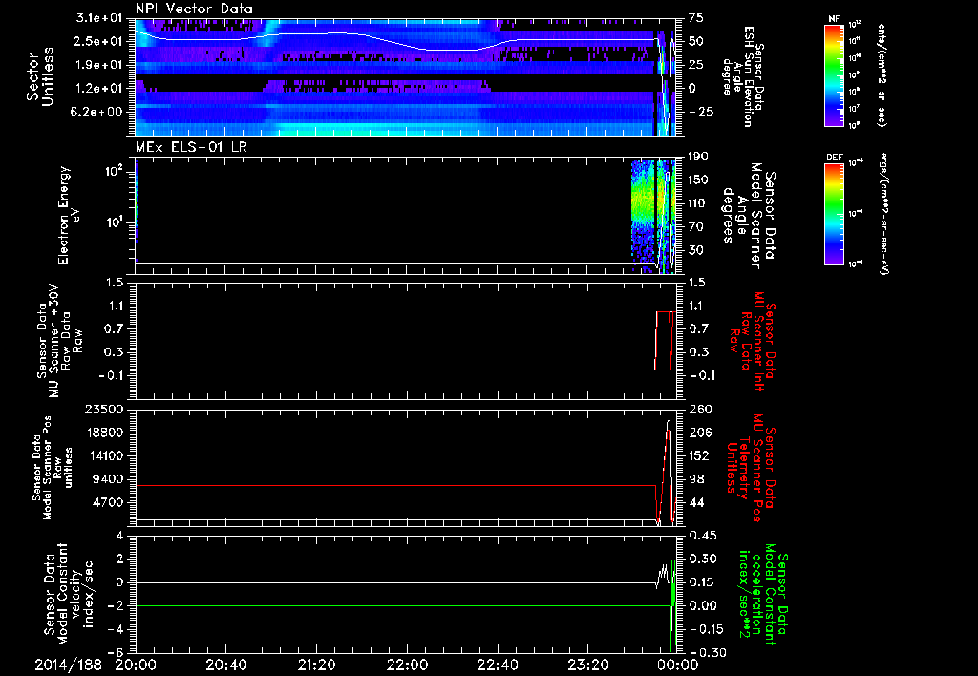Click the red scanner position trace line

[x=382, y=486]
